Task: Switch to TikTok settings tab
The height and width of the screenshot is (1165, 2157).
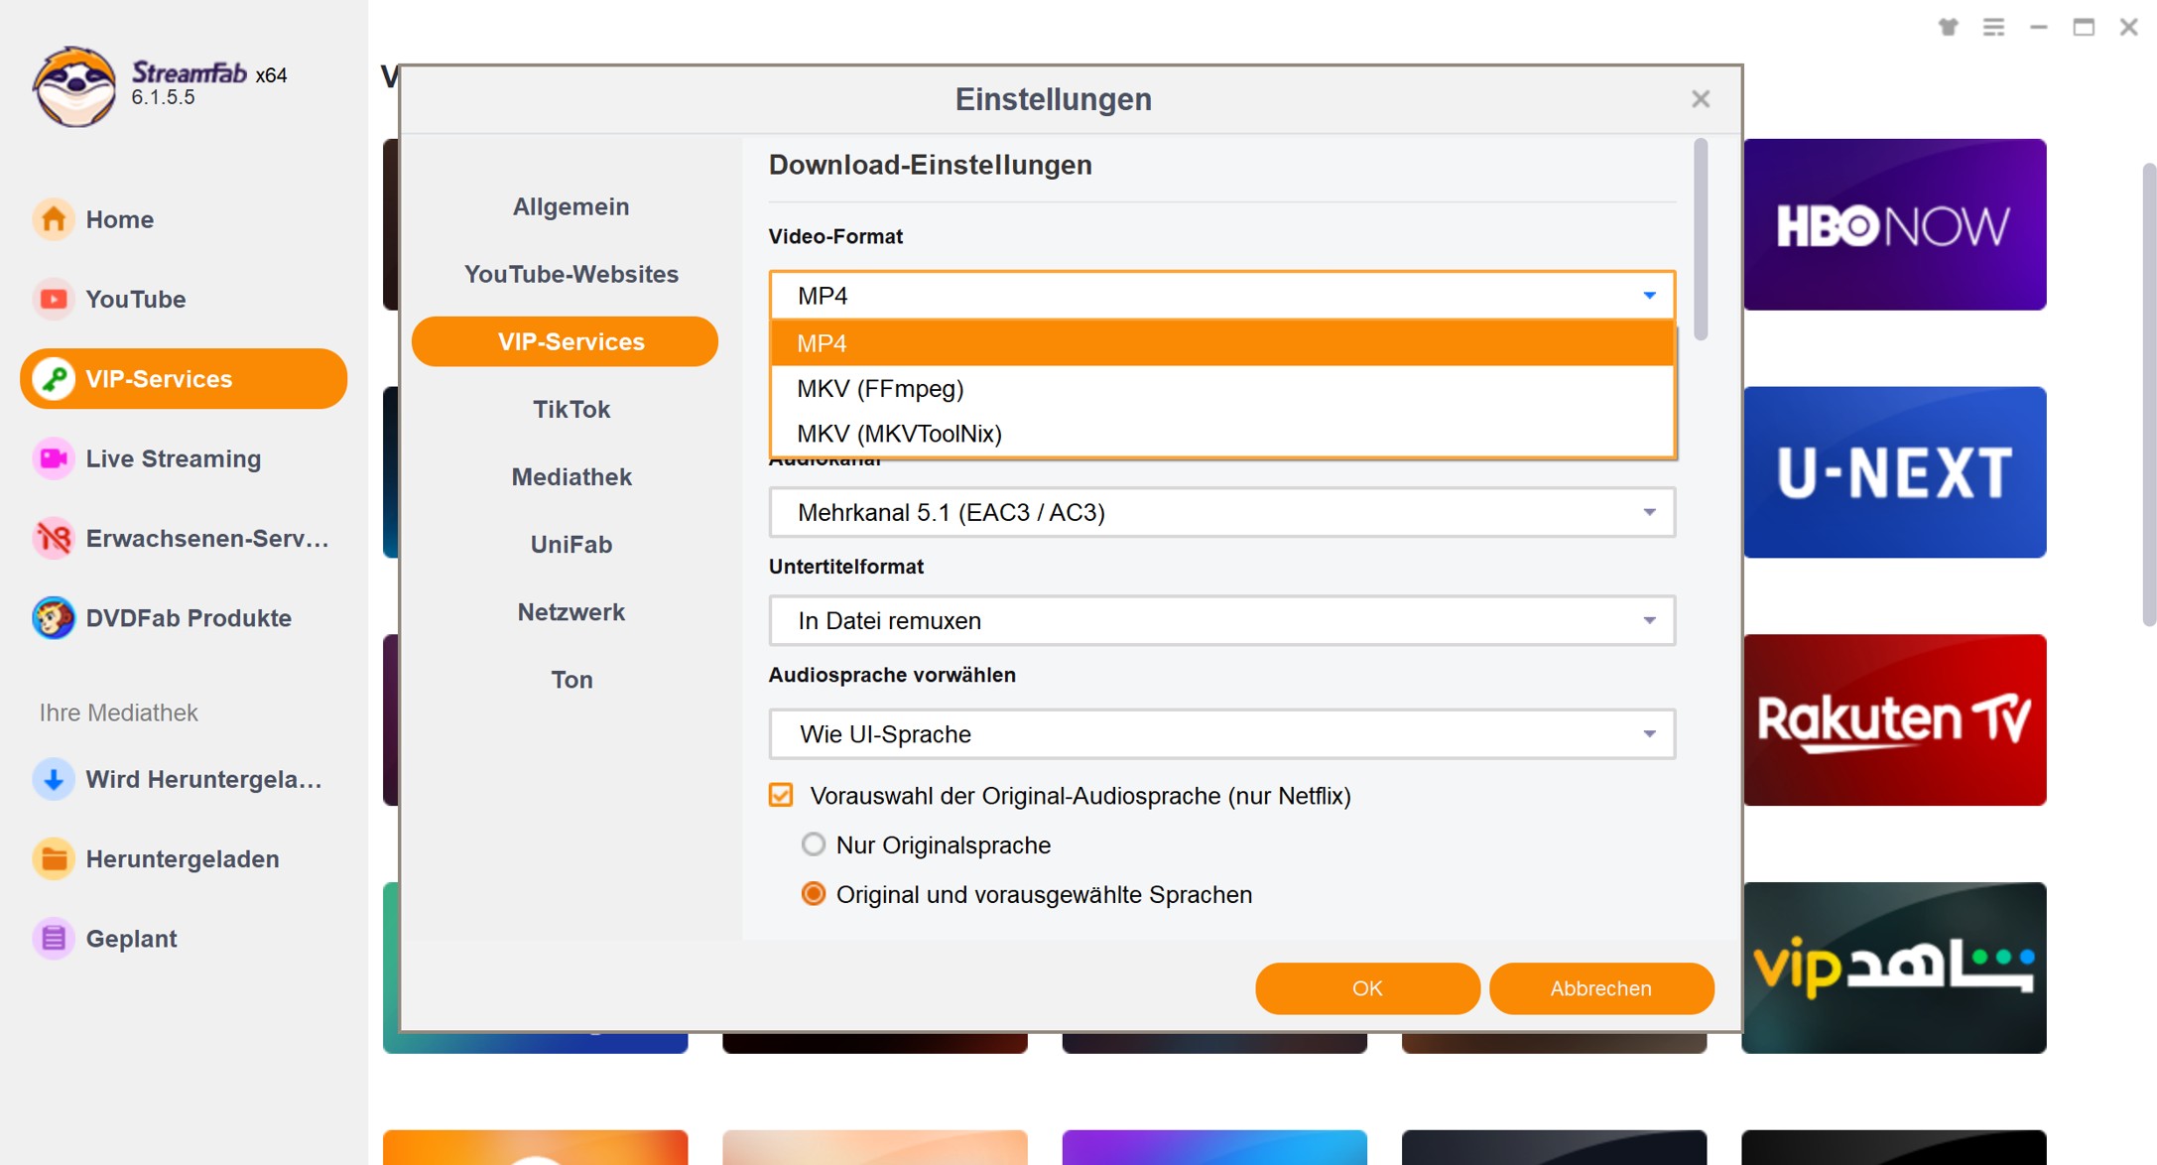Action: click(x=571, y=409)
